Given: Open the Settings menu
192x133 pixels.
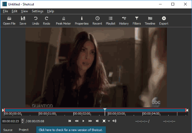Looking at the screenshot, I should [x=37, y=11].
